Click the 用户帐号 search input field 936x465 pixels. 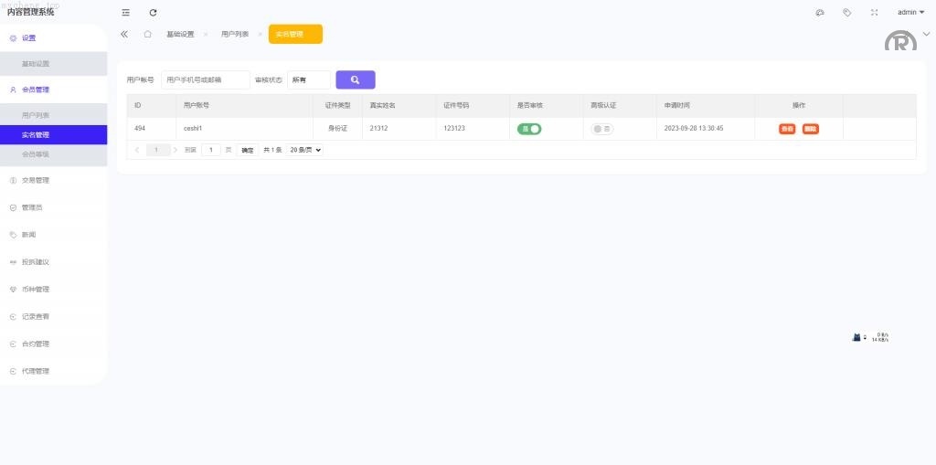coord(205,79)
